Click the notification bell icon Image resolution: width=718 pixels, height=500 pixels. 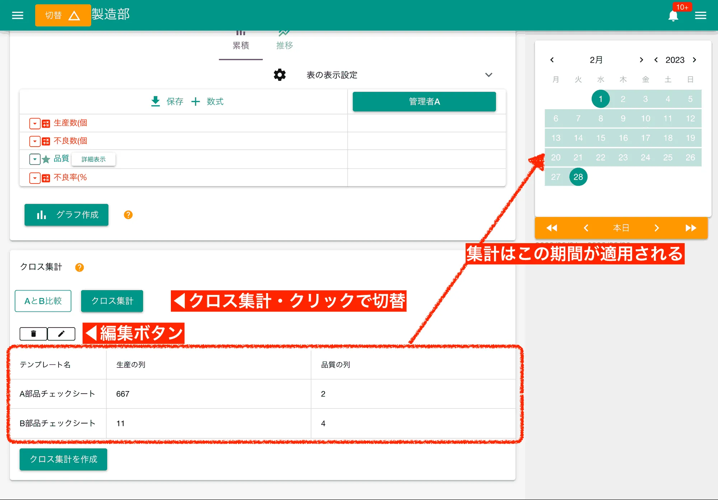pos(673,15)
